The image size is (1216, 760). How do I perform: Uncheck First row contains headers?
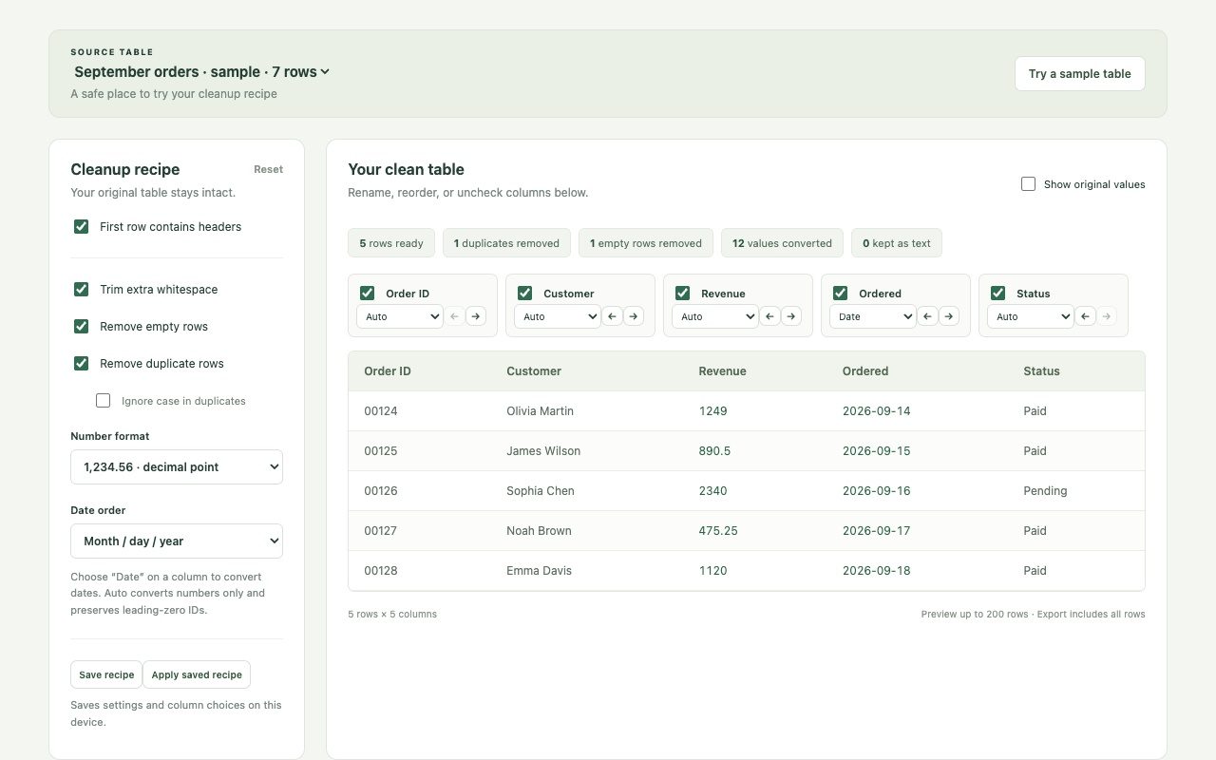pos(81,227)
